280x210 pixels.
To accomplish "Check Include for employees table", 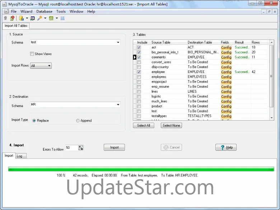I will pyautogui.click(x=139, y=77).
